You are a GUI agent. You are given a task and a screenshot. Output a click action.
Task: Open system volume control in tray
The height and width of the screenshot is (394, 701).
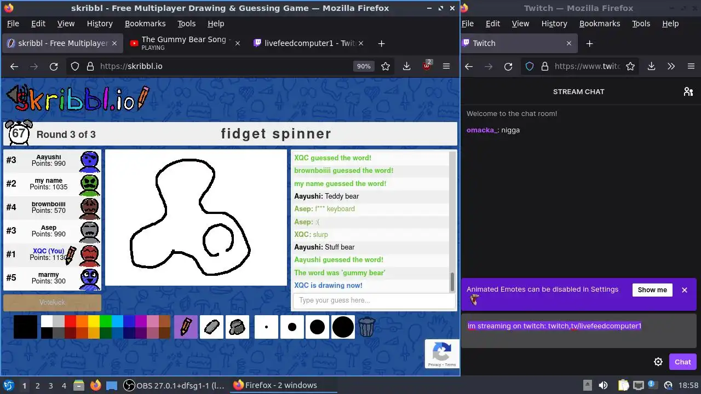coord(603,385)
